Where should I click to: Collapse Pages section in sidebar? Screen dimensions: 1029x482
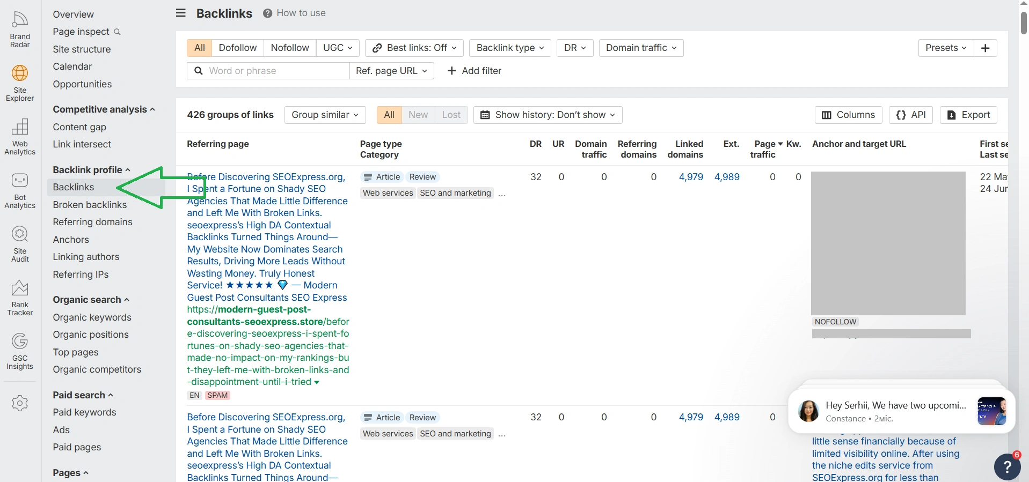(71, 473)
